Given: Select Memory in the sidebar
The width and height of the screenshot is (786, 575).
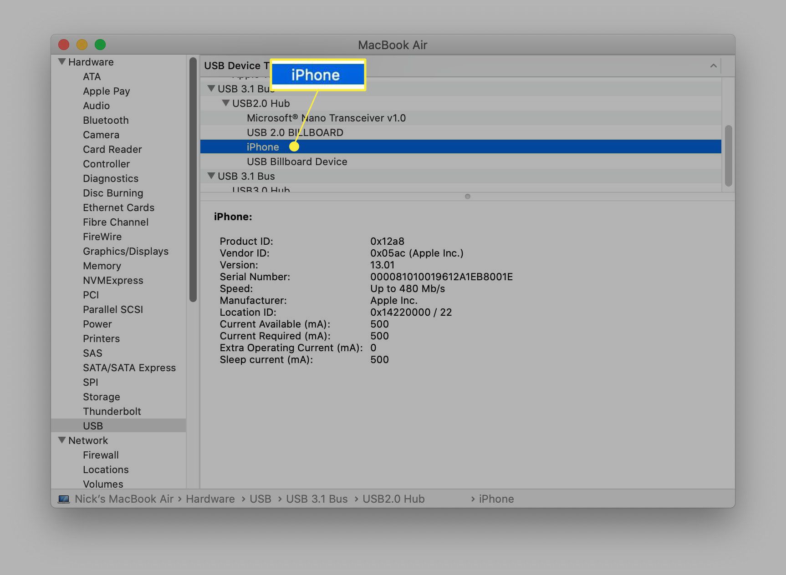Looking at the screenshot, I should point(102,266).
